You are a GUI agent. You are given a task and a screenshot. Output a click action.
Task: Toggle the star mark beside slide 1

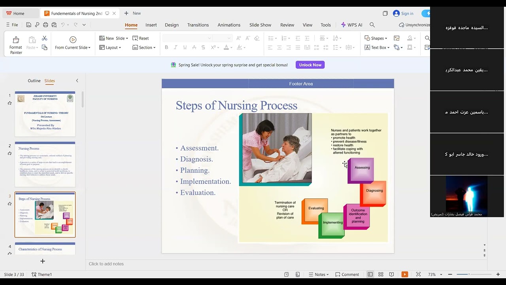pyautogui.click(x=9, y=103)
